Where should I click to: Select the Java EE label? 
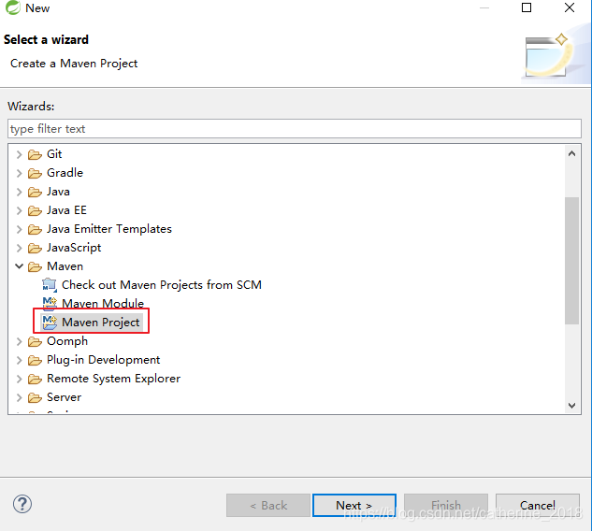[66, 210]
